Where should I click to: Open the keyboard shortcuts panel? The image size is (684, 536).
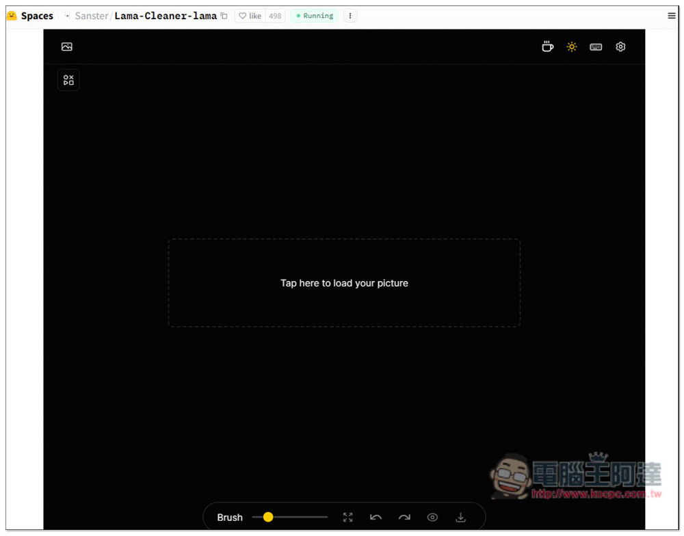[596, 47]
